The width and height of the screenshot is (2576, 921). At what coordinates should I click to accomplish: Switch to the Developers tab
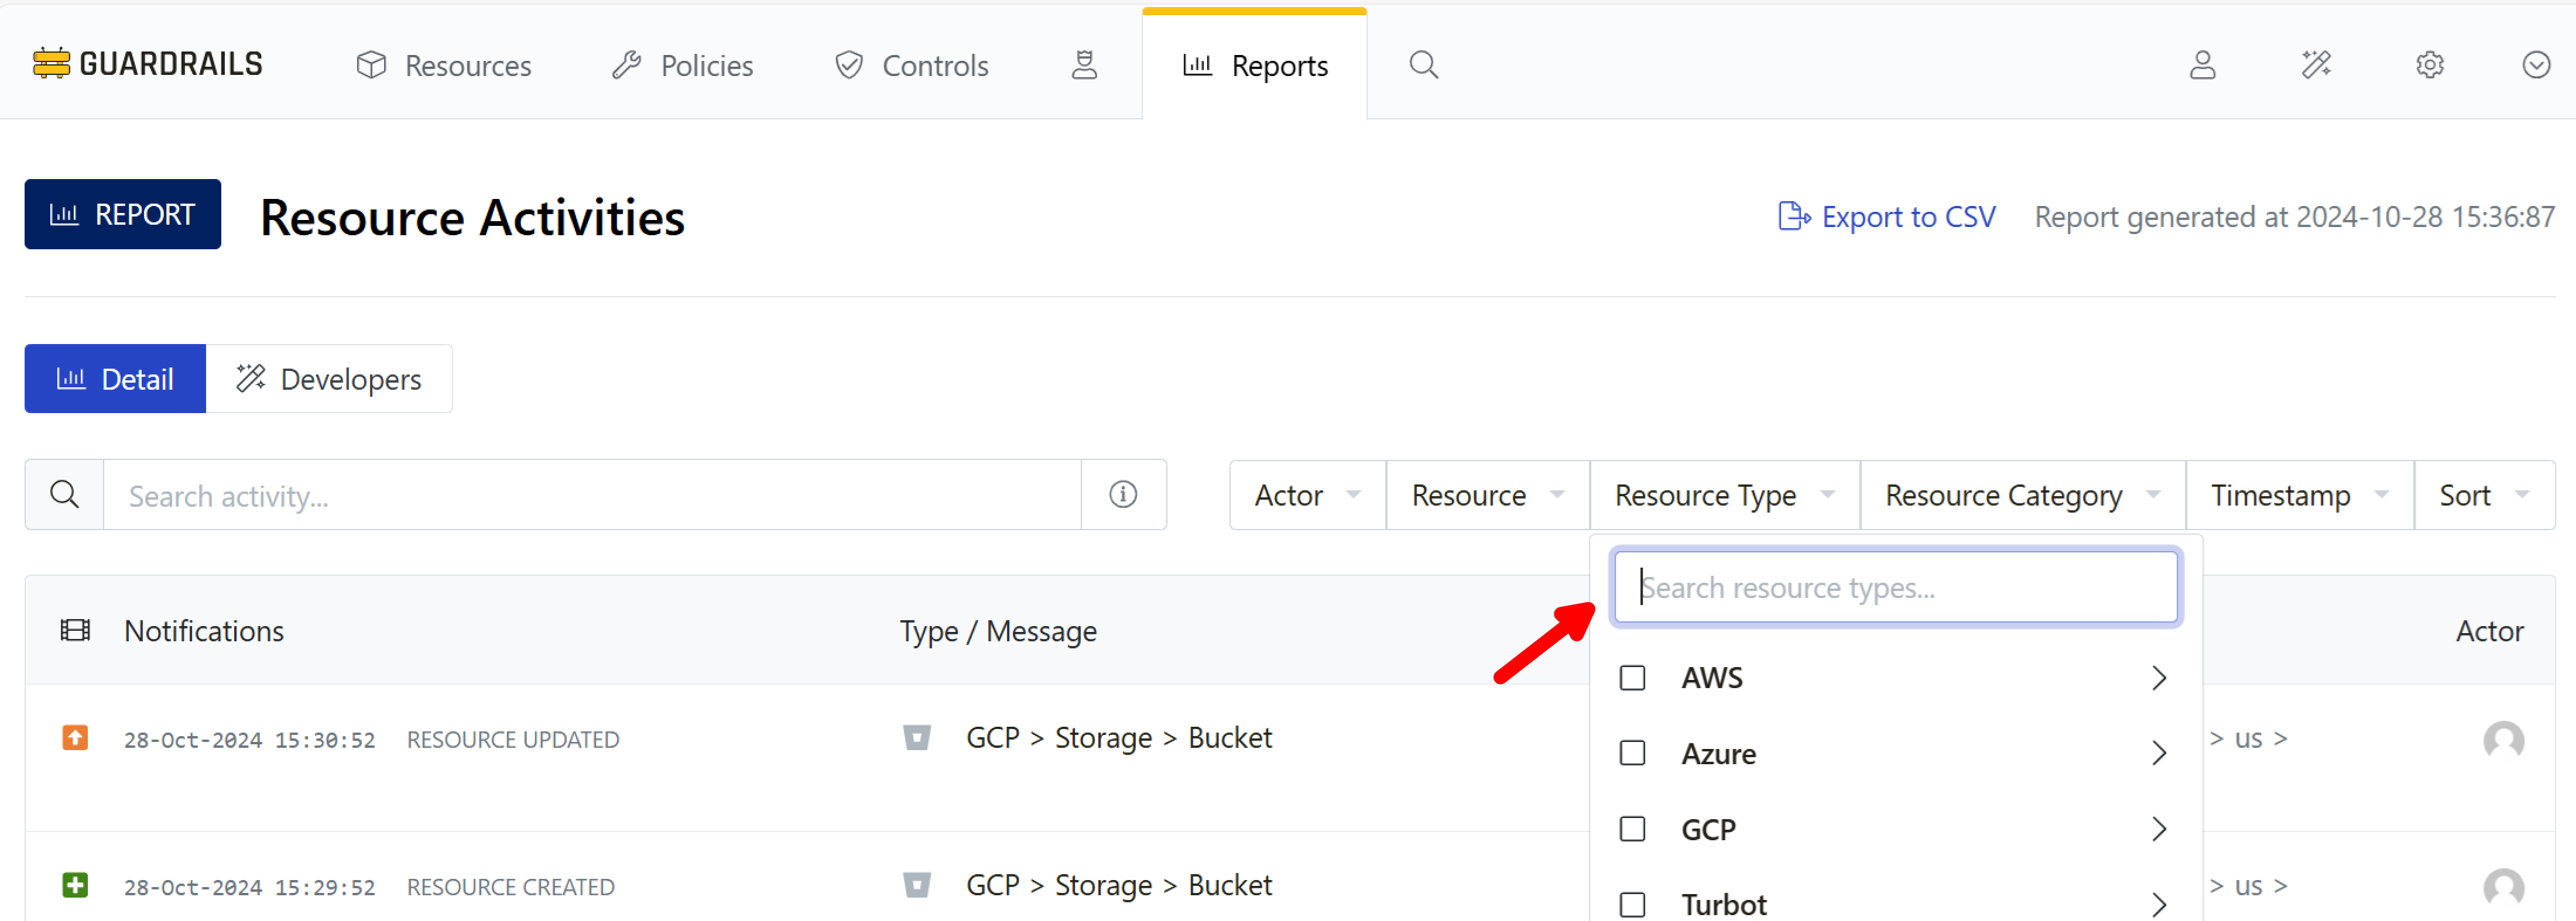click(329, 380)
